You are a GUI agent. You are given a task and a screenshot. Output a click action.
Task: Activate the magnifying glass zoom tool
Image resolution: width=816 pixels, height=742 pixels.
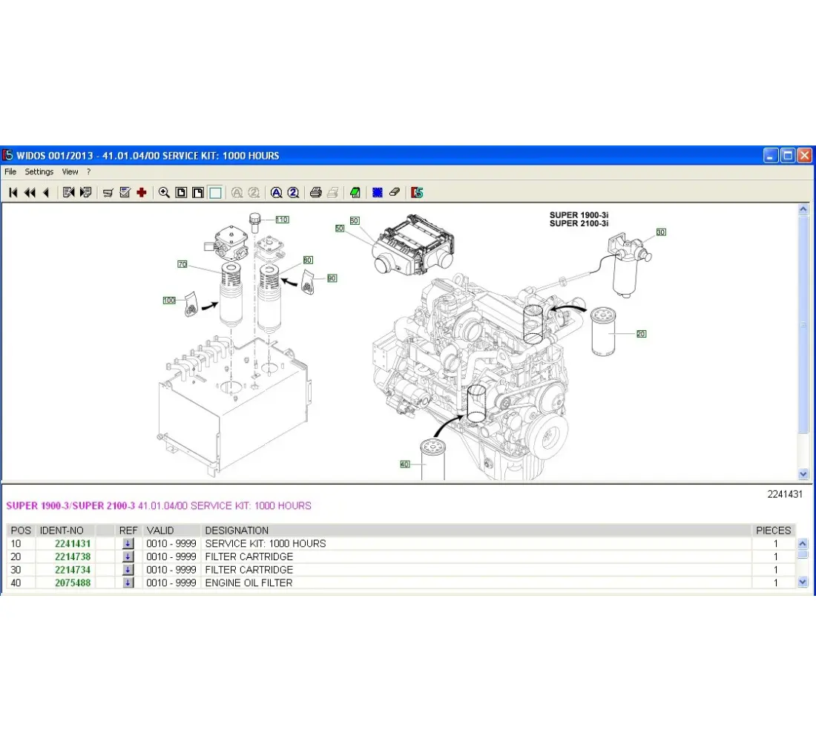pos(164,193)
